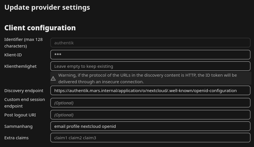Click the Sammanhang label
The height and width of the screenshot is (147, 254).
tap(18, 126)
